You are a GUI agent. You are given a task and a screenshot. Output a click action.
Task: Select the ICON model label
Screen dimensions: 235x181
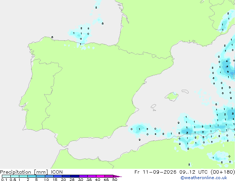click(57, 172)
